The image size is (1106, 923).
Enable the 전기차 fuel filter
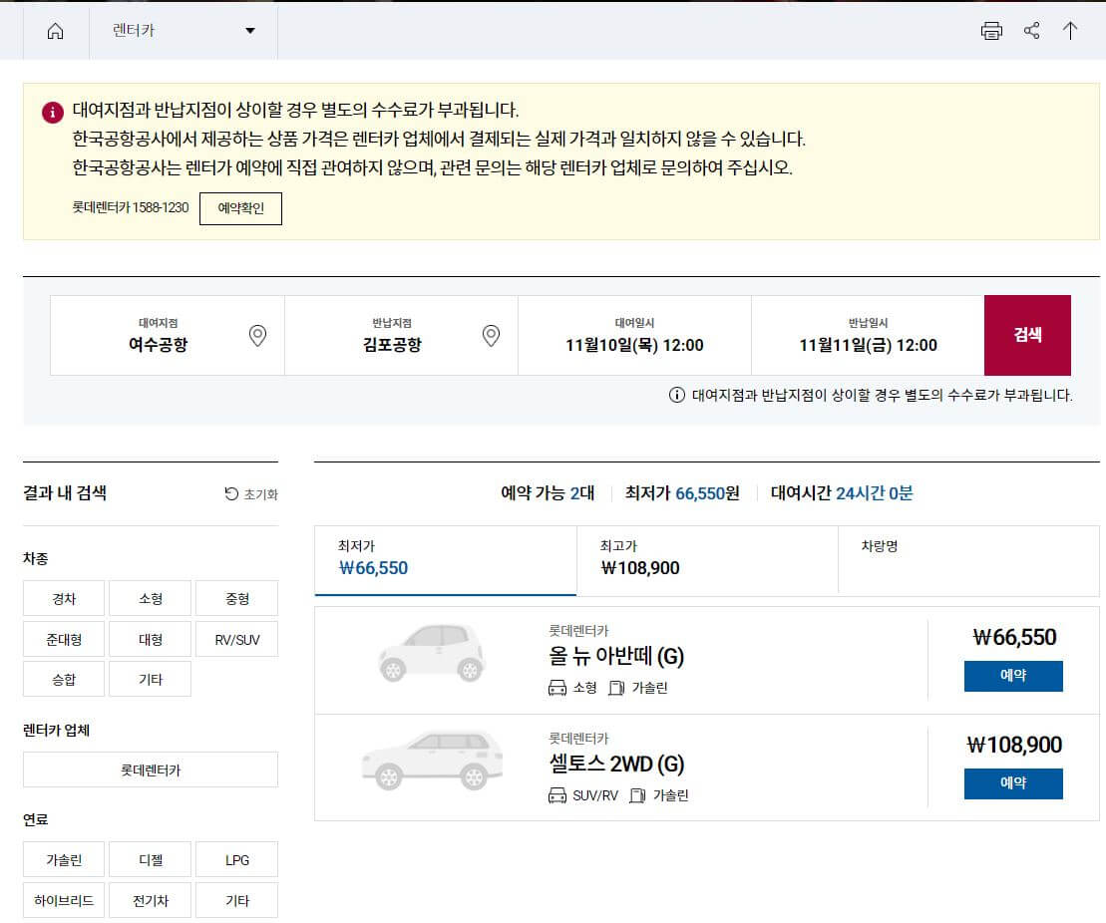click(x=150, y=900)
